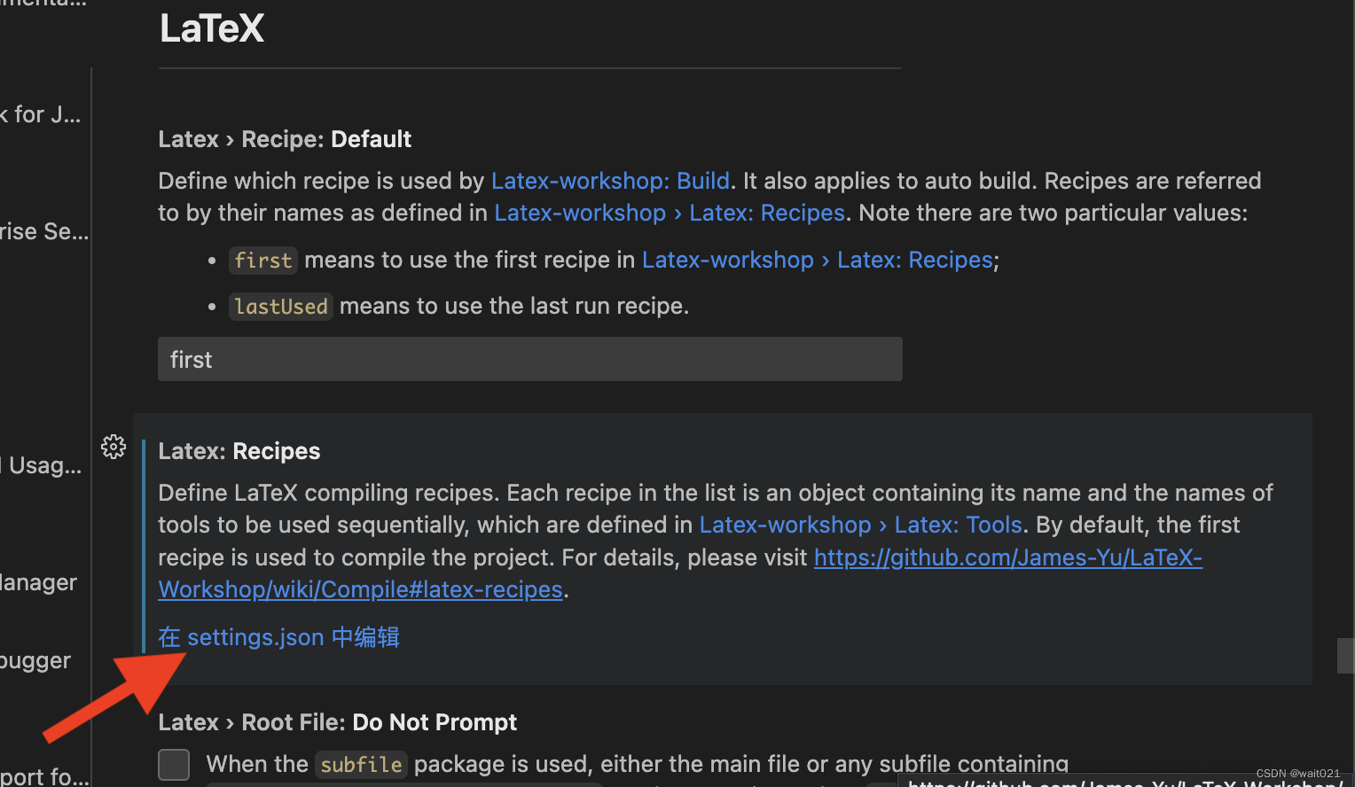
Task: Open the gear settings icon beside Latex: Recipes
Action: click(x=113, y=447)
